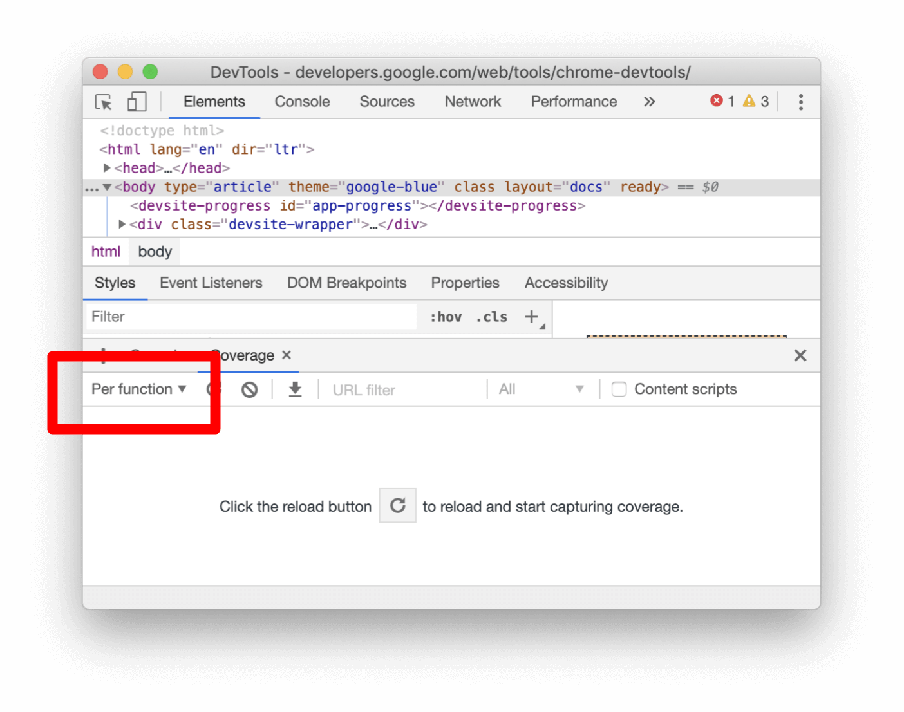904x712 pixels.
Task: Click the warnings triangle icon
Action: pyautogui.click(x=749, y=100)
